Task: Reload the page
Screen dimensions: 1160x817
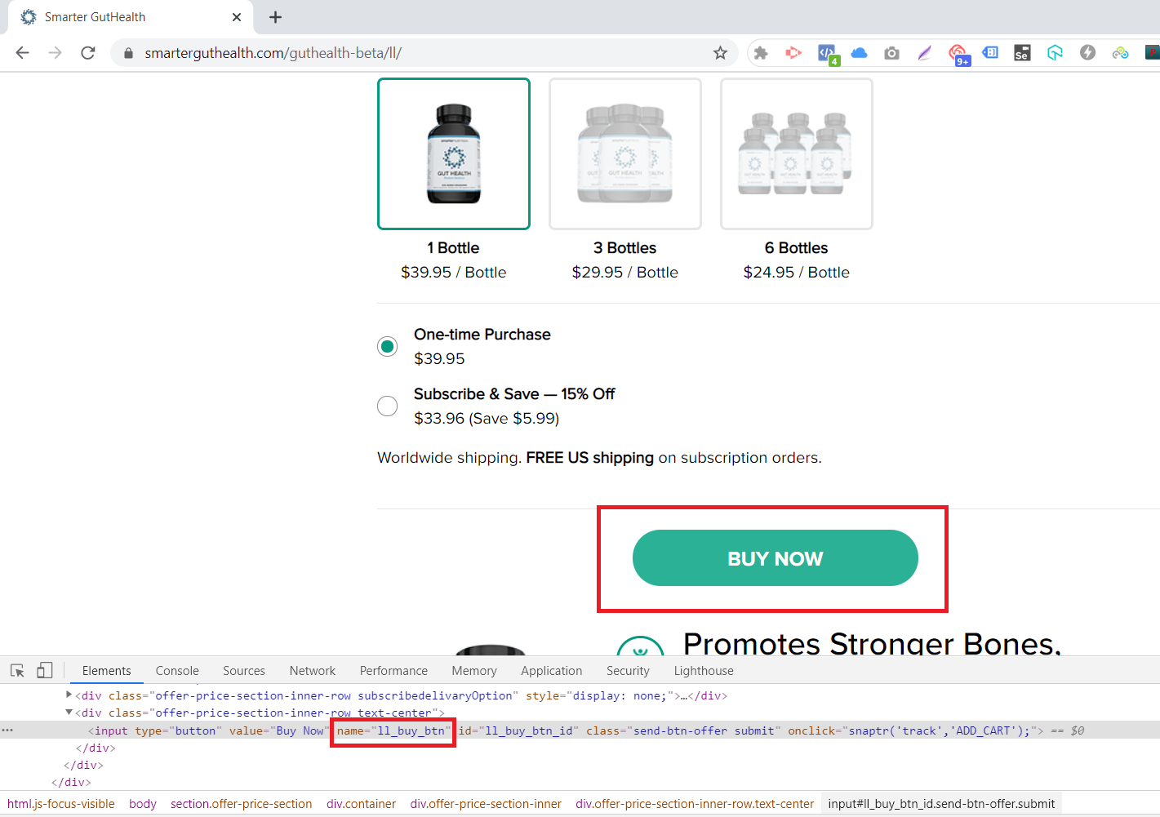Action: click(88, 53)
